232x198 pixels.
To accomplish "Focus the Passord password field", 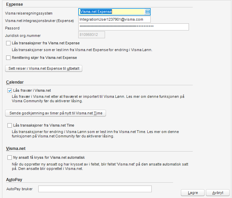I will pyautogui.click(x=133, y=27).
